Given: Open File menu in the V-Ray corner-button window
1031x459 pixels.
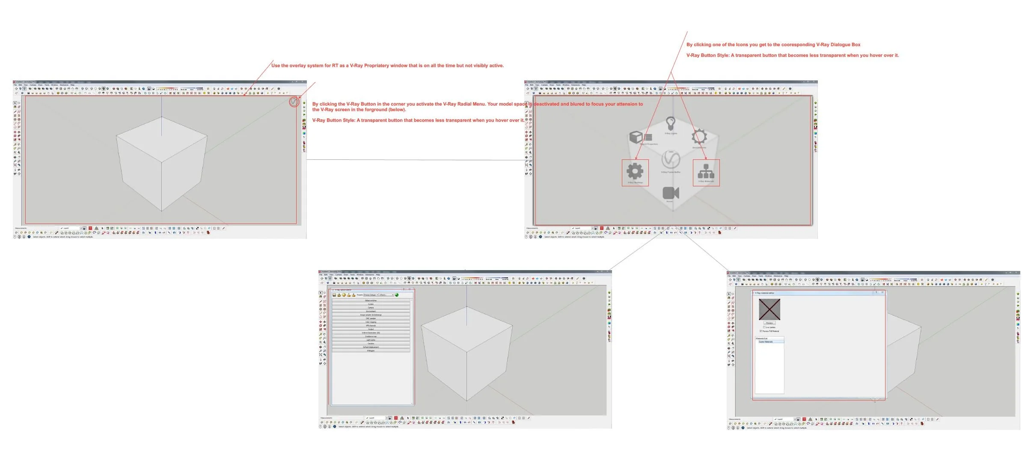Looking at the screenshot, I should tap(15, 85).
